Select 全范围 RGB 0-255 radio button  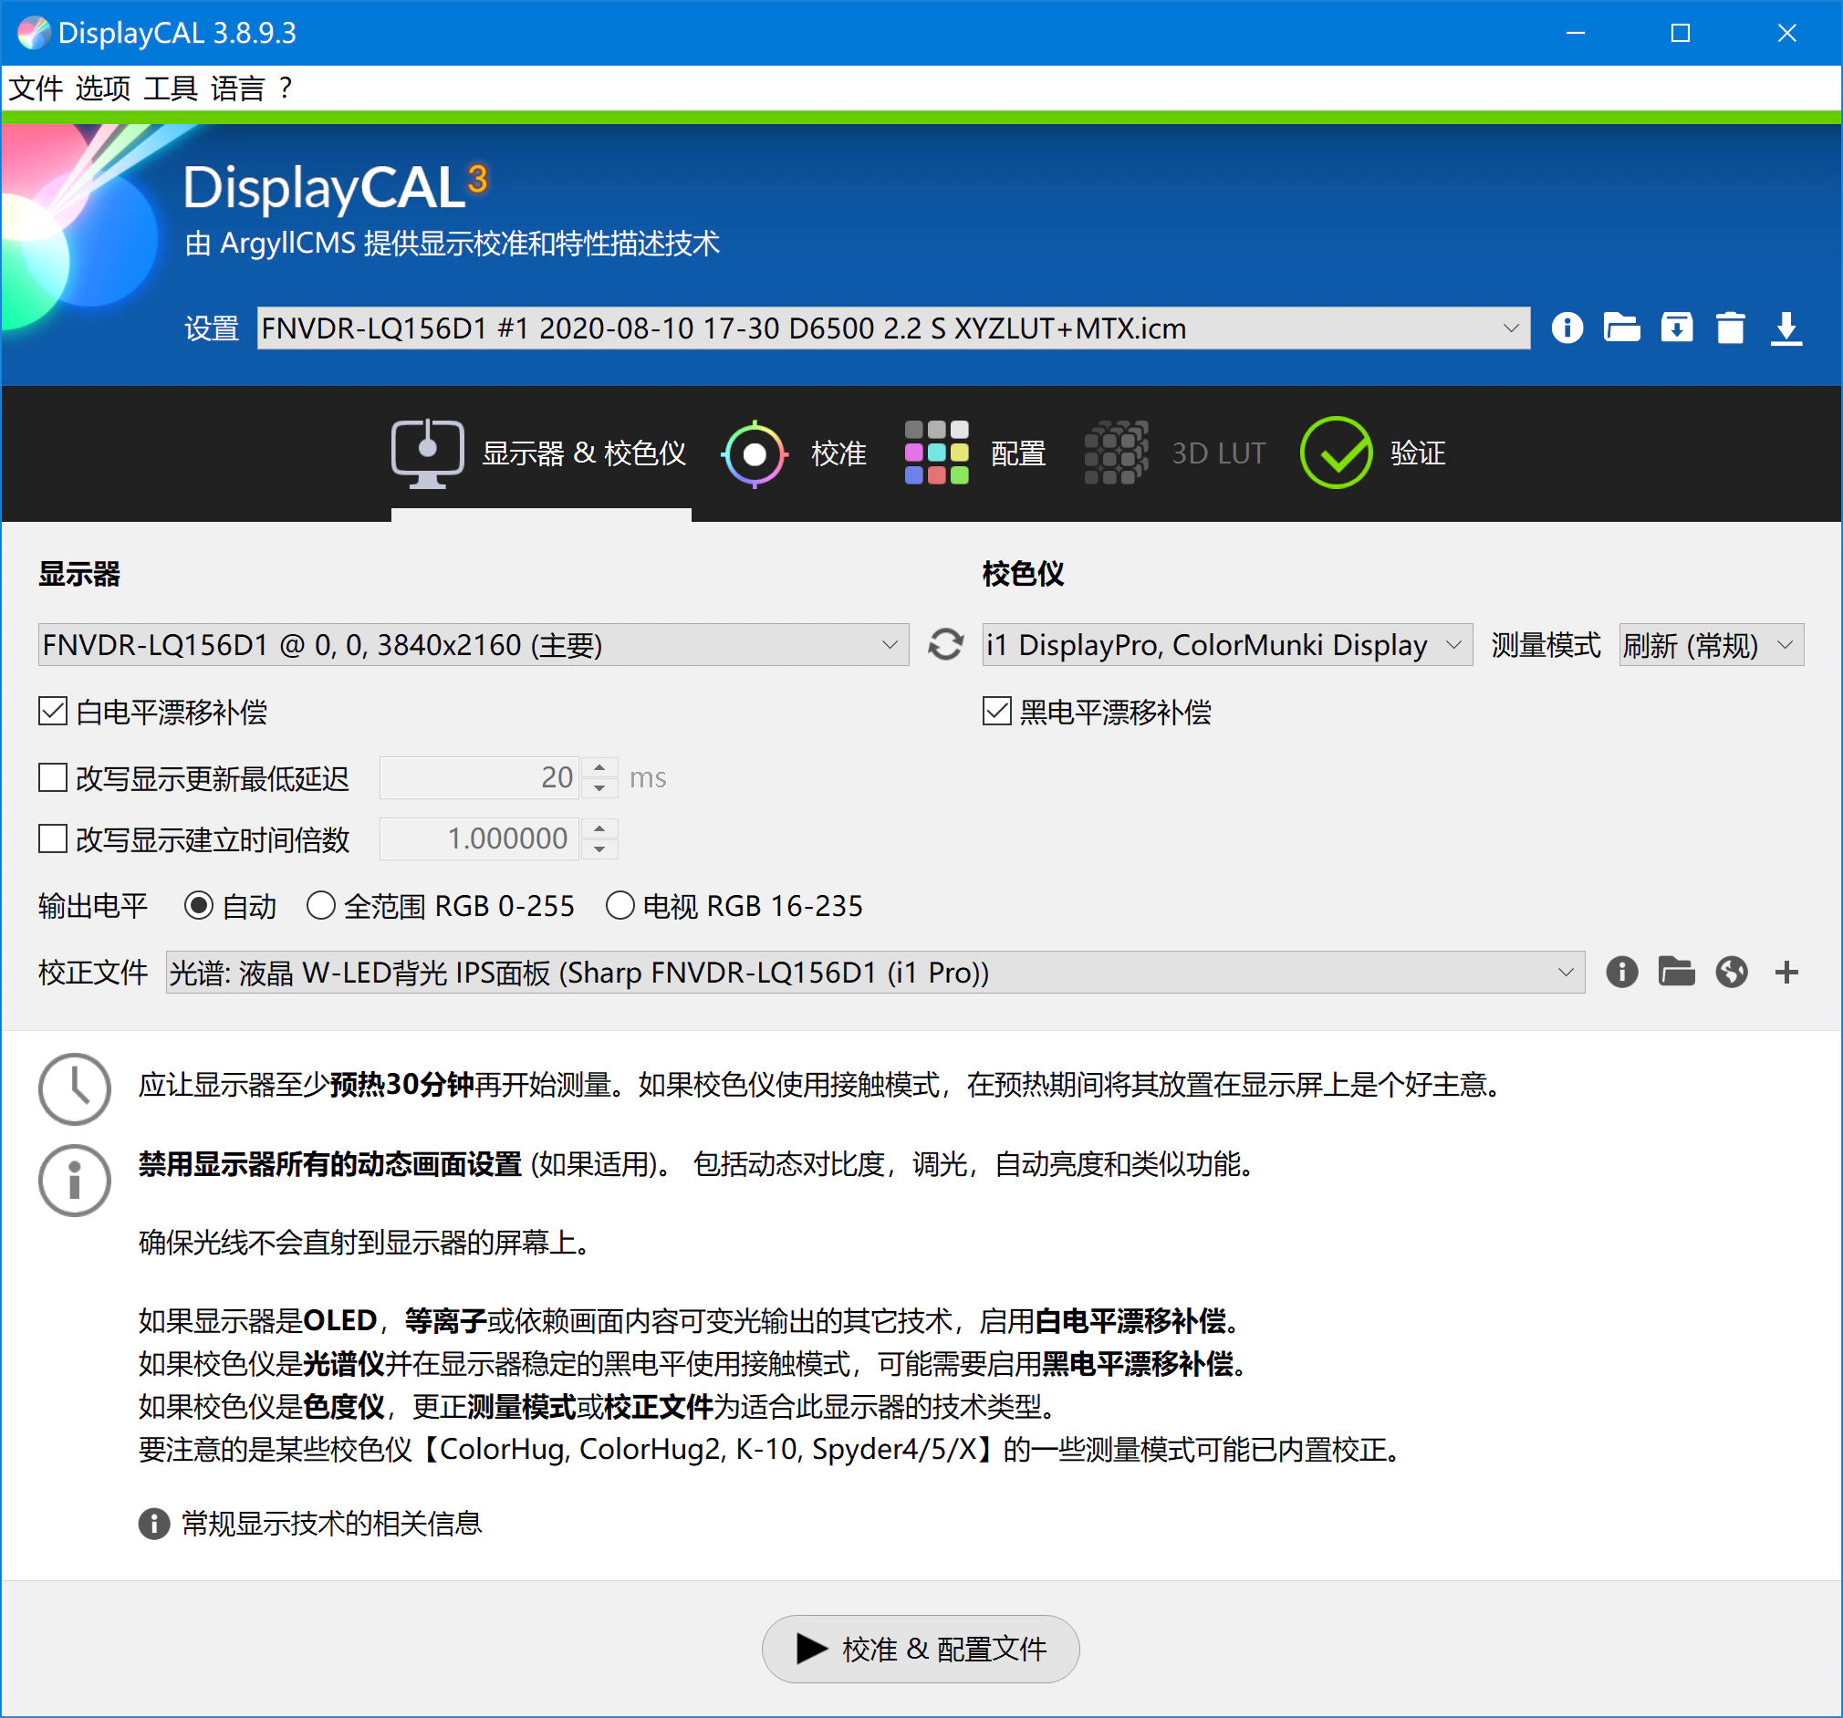coord(321,905)
